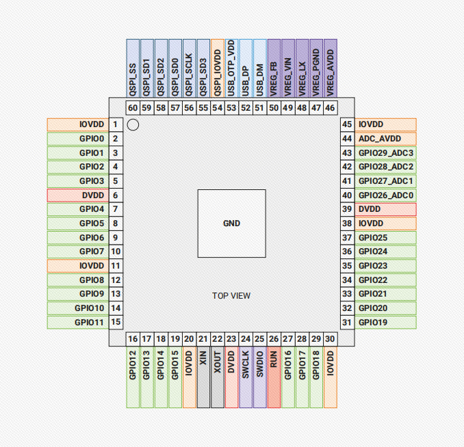
Task: Select the GPIO8 pin label
Action: [x=78, y=280]
